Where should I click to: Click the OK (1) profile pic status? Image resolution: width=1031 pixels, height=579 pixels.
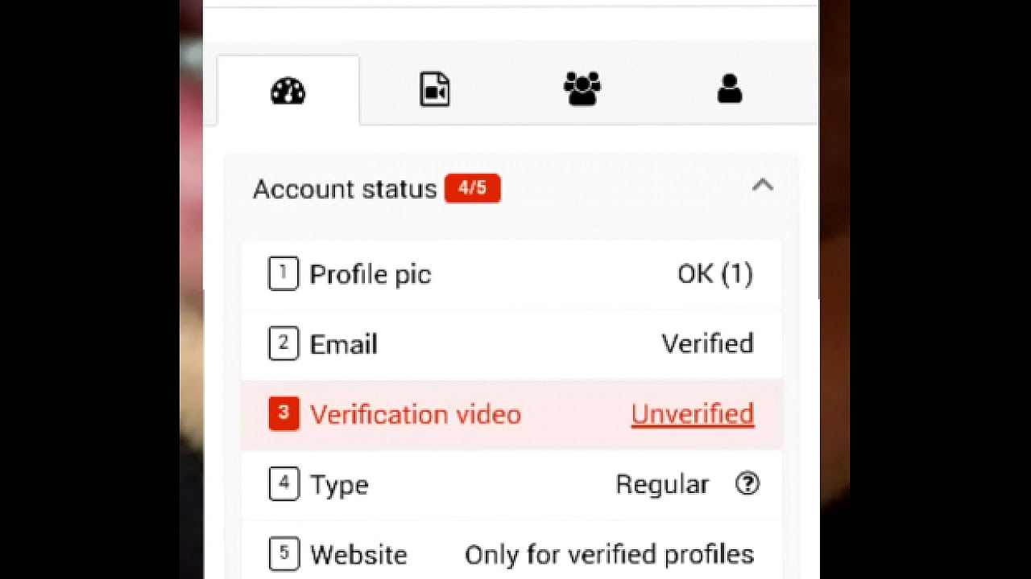coord(715,274)
